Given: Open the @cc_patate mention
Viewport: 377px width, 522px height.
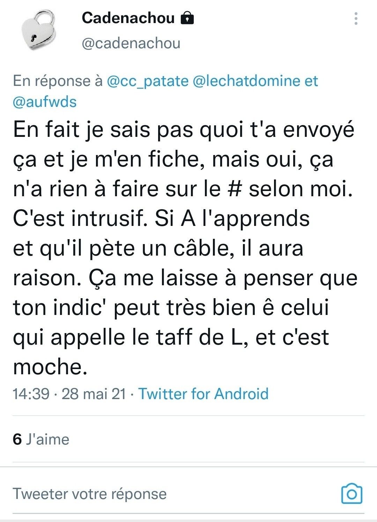Looking at the screenshot, I should (x=147, y=81).
